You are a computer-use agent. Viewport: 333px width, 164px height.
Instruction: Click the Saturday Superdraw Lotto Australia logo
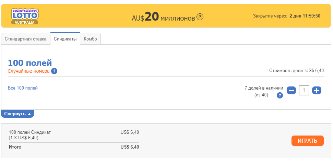pos(25,16)
